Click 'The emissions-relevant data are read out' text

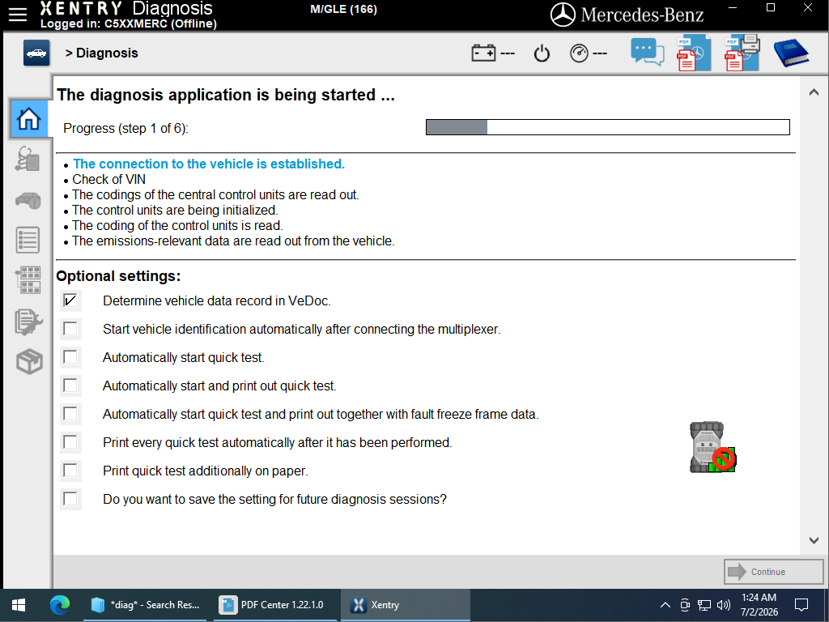233,241
